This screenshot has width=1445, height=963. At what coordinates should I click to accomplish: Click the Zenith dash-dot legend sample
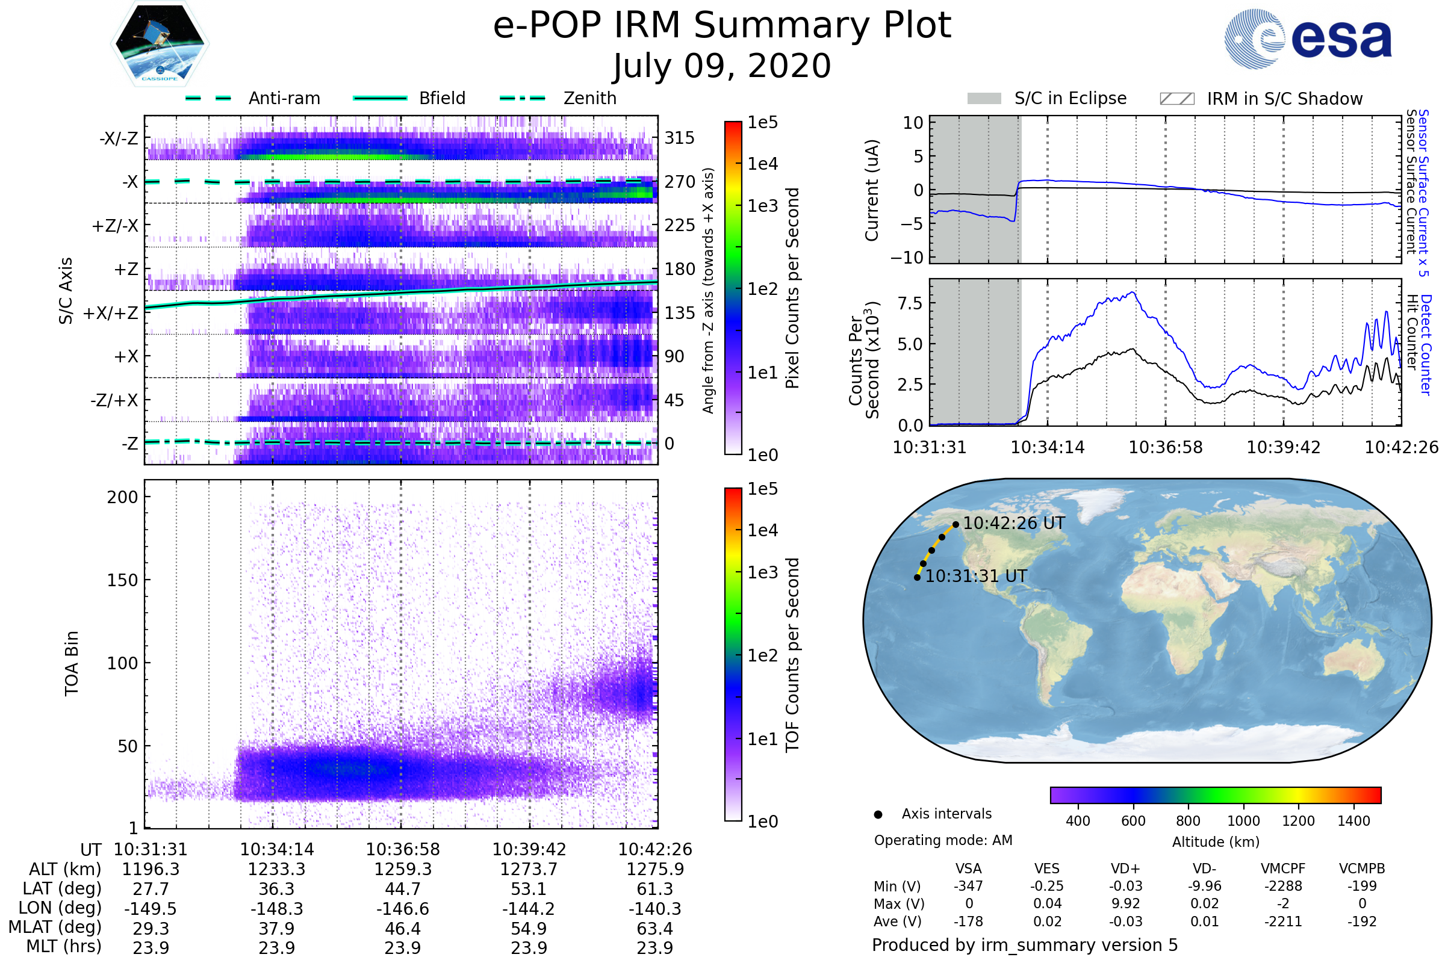(x=523, y=98)
